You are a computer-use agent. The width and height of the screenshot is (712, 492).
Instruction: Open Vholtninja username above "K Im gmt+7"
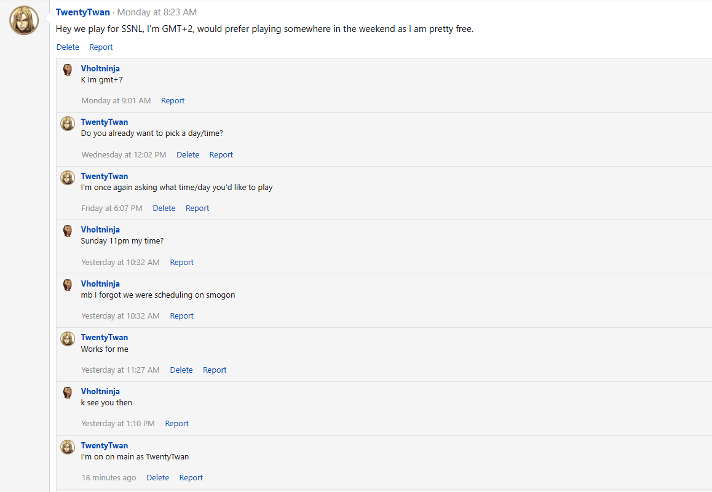pyautogui.click(x=100, y=68)
